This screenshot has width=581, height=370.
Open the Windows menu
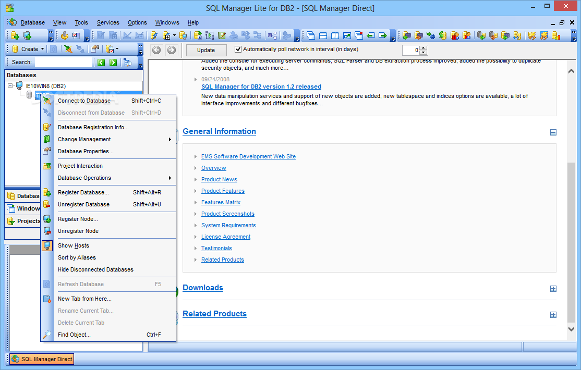167,22
